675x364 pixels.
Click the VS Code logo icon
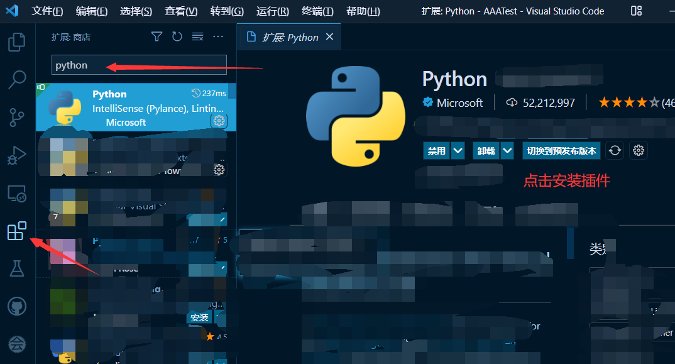(12, 11)
